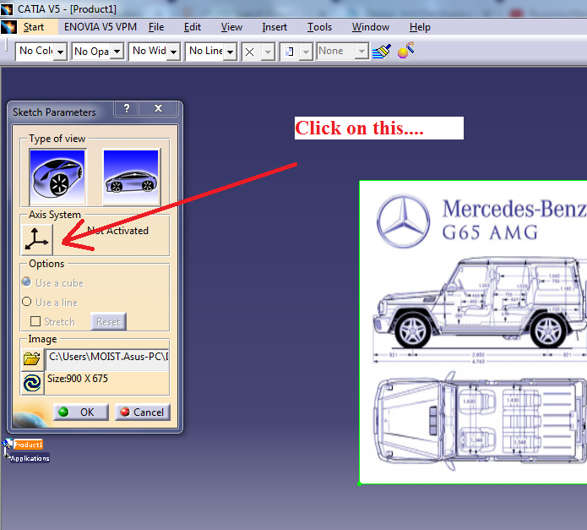Viewport: 587px width, 530px height.
Task: Open the No Opacity dropdown
Action: coord(117,52)
